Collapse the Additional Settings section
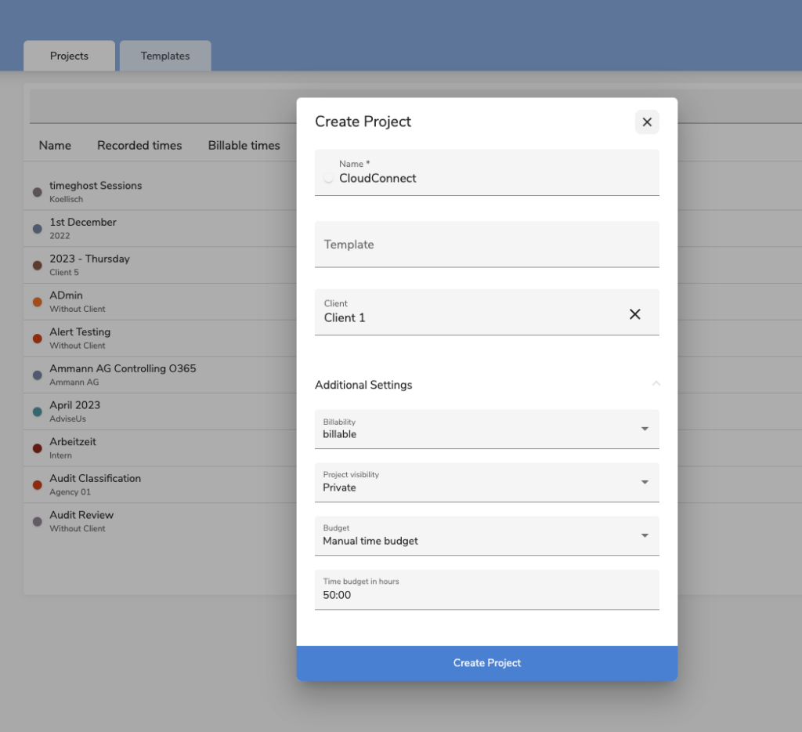The height and width of the screenshot is (732, 802). coord(656,384)
